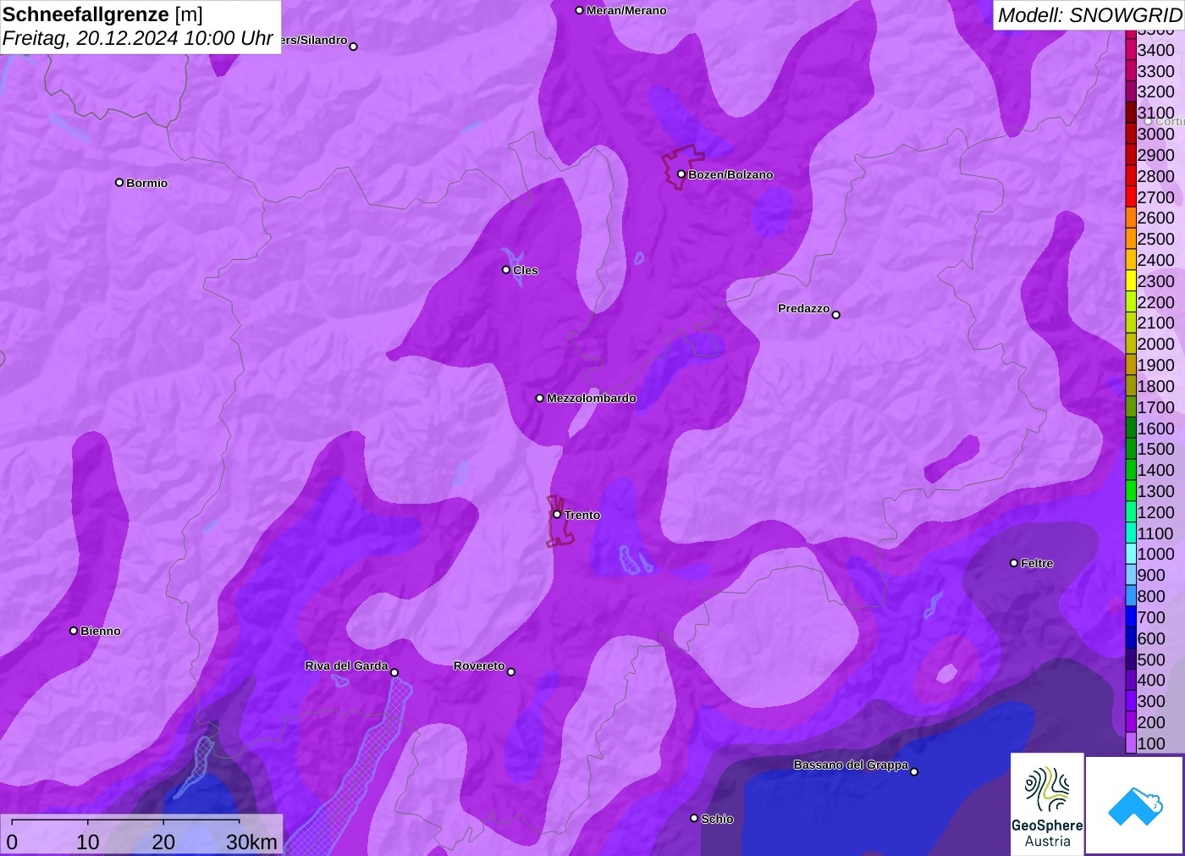Click the Modell: SNOWGRID label
This screenshot has height=856, width=1185.
point(1089,15)
